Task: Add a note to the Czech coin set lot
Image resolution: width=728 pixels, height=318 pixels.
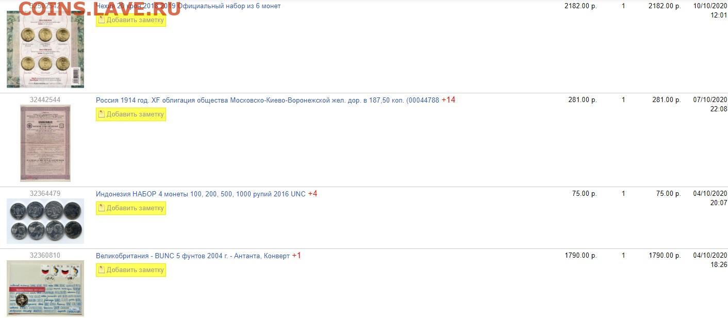Action: (131, 20)
